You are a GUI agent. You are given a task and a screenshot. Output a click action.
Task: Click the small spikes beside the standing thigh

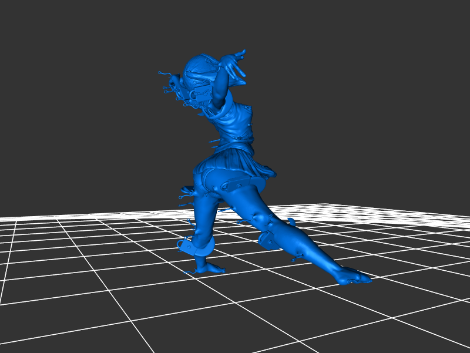(x=186, y=197)
